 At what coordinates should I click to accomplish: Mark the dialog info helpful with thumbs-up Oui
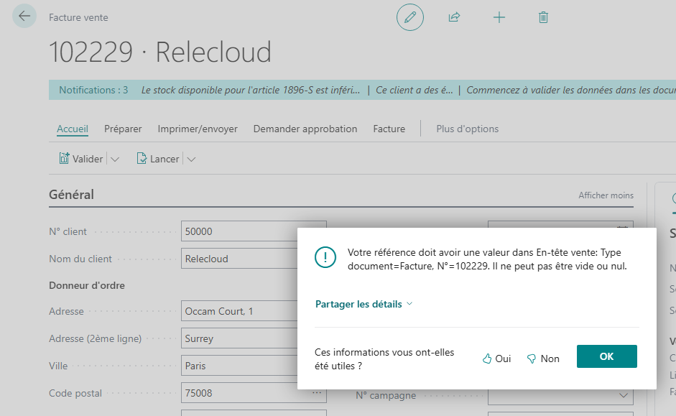pyautogui.click(x=496, y=358)
